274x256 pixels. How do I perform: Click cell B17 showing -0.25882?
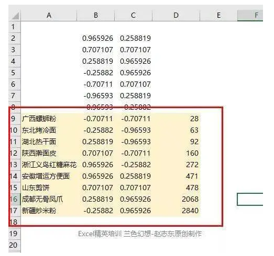pyautogui.click(x=95, y=211)
